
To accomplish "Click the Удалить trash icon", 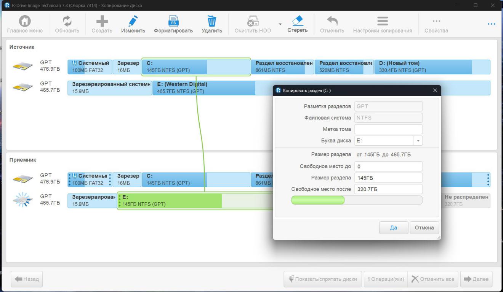I will coord(211,21).
